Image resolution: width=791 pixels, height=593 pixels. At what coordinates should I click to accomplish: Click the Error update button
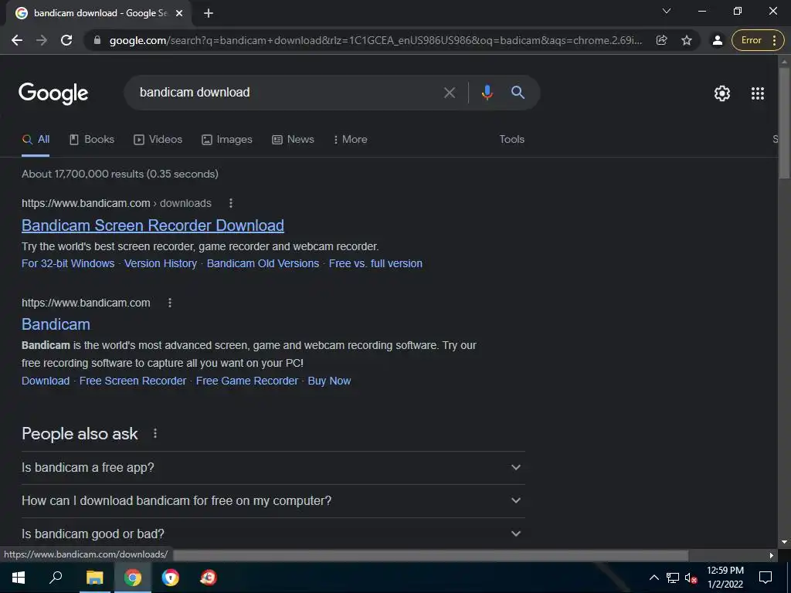tap(758, 40)
